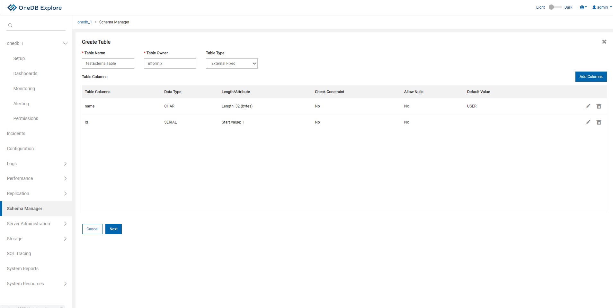
Task: Click the onedb_1 breadcrumb link
Action: (84, 22)
